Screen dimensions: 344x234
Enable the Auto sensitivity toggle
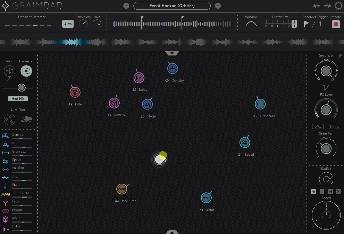coord(68,24)
